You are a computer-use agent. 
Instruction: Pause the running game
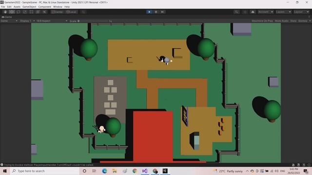tap(156, 12)
